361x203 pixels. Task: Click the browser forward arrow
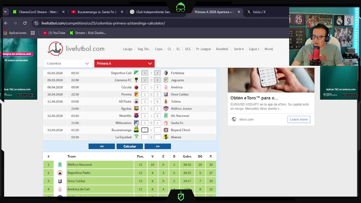coord(15,23)
